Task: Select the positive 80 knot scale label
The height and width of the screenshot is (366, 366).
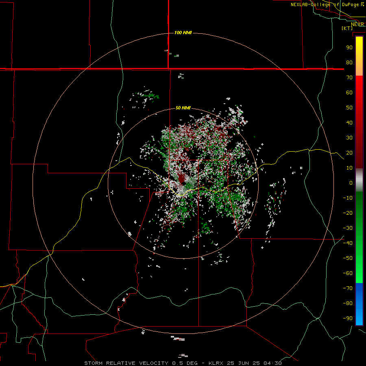Action: tap(349, 63)
